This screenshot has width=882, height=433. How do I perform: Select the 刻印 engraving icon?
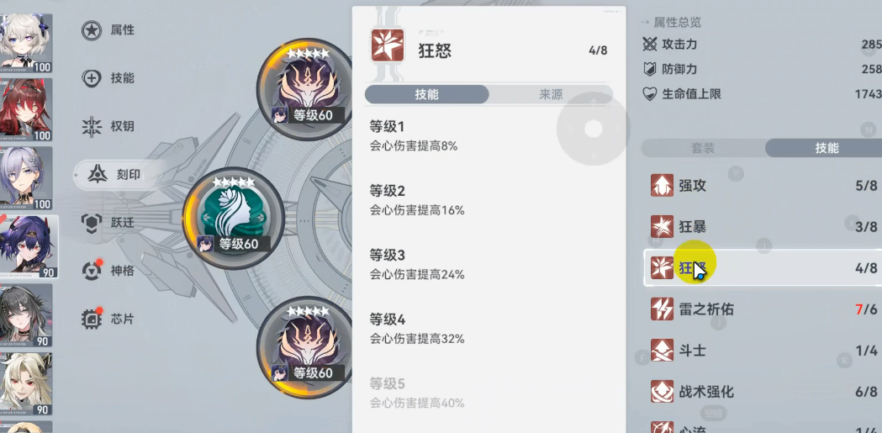pos(98,175)
